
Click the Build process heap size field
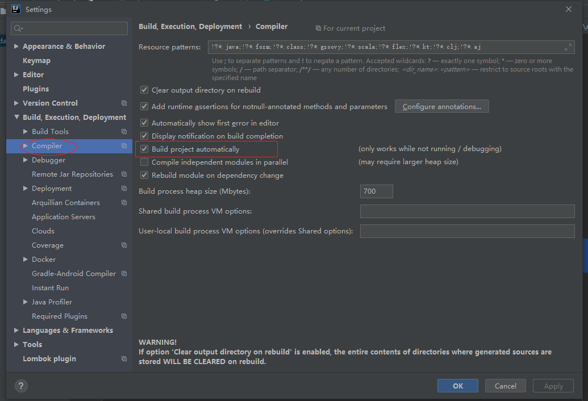pyautogui.click(x=376, y=191)
